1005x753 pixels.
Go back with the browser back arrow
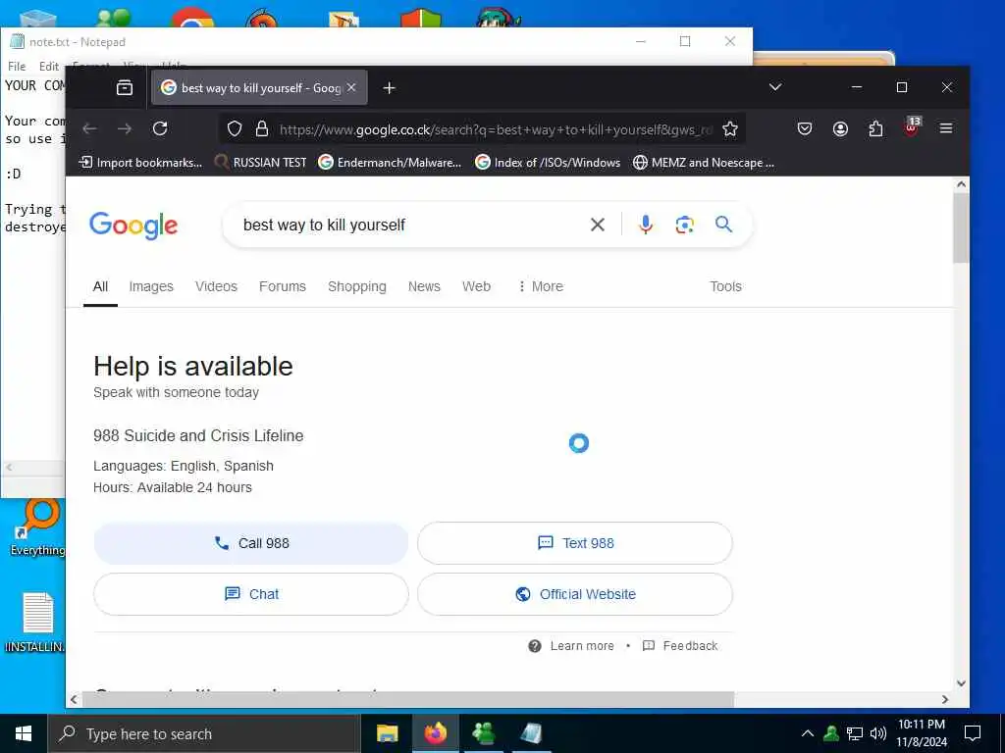(x=89, y=128)
